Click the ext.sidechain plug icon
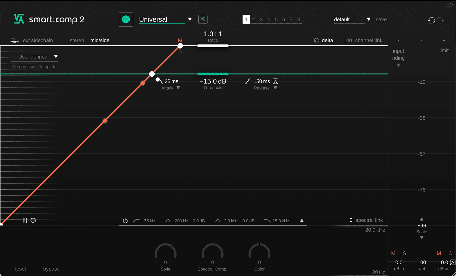This screenshot has height=276, width=456. 15,41
